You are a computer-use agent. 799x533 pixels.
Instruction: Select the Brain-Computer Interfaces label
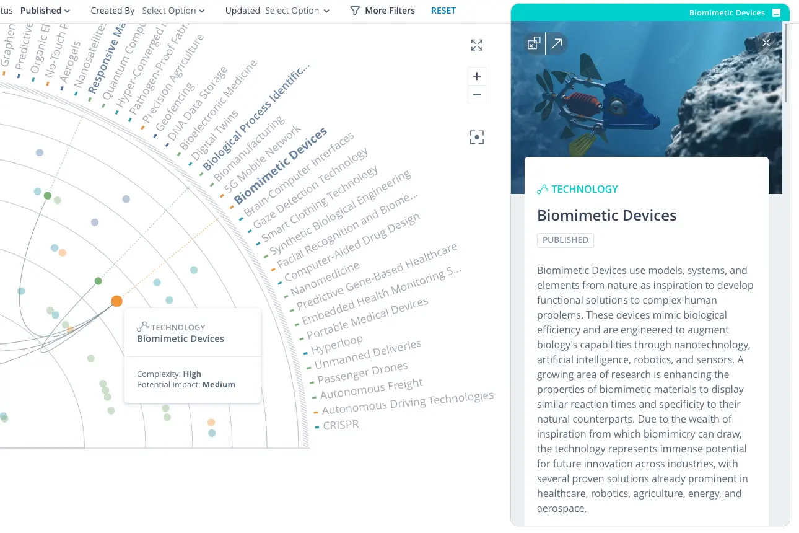tap(300, 174)
